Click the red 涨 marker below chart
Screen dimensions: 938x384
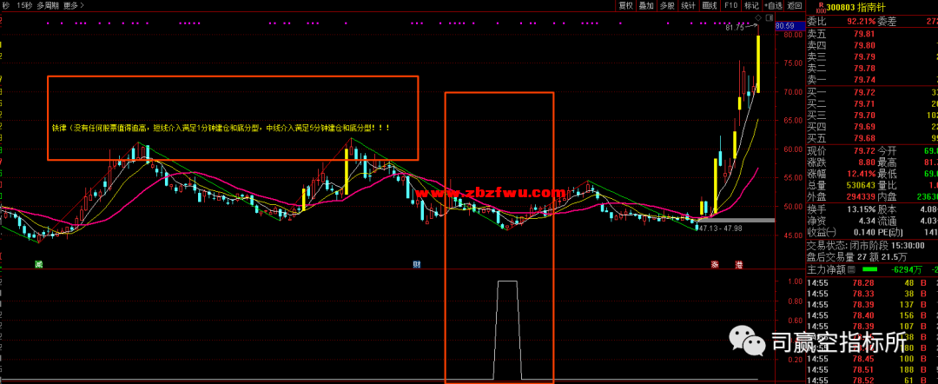click(715, 263)
